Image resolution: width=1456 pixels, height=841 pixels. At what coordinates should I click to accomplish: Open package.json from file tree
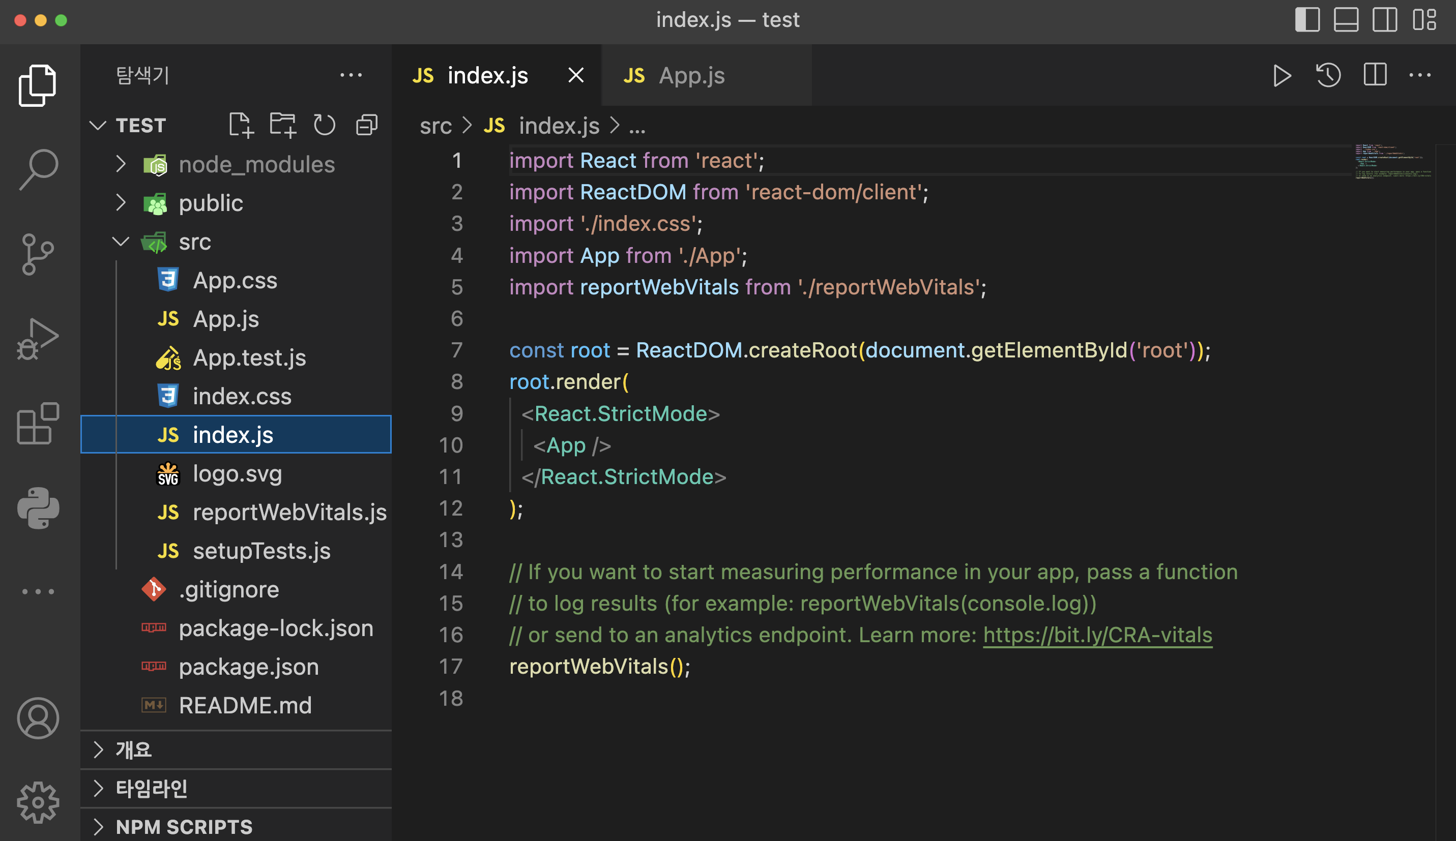pyautogui.click(x=248, y=667)
